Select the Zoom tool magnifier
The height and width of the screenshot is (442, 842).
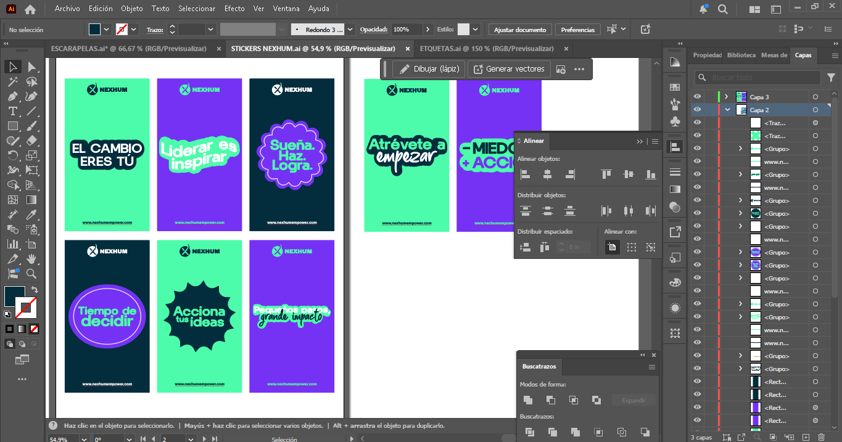pos(31,274)
